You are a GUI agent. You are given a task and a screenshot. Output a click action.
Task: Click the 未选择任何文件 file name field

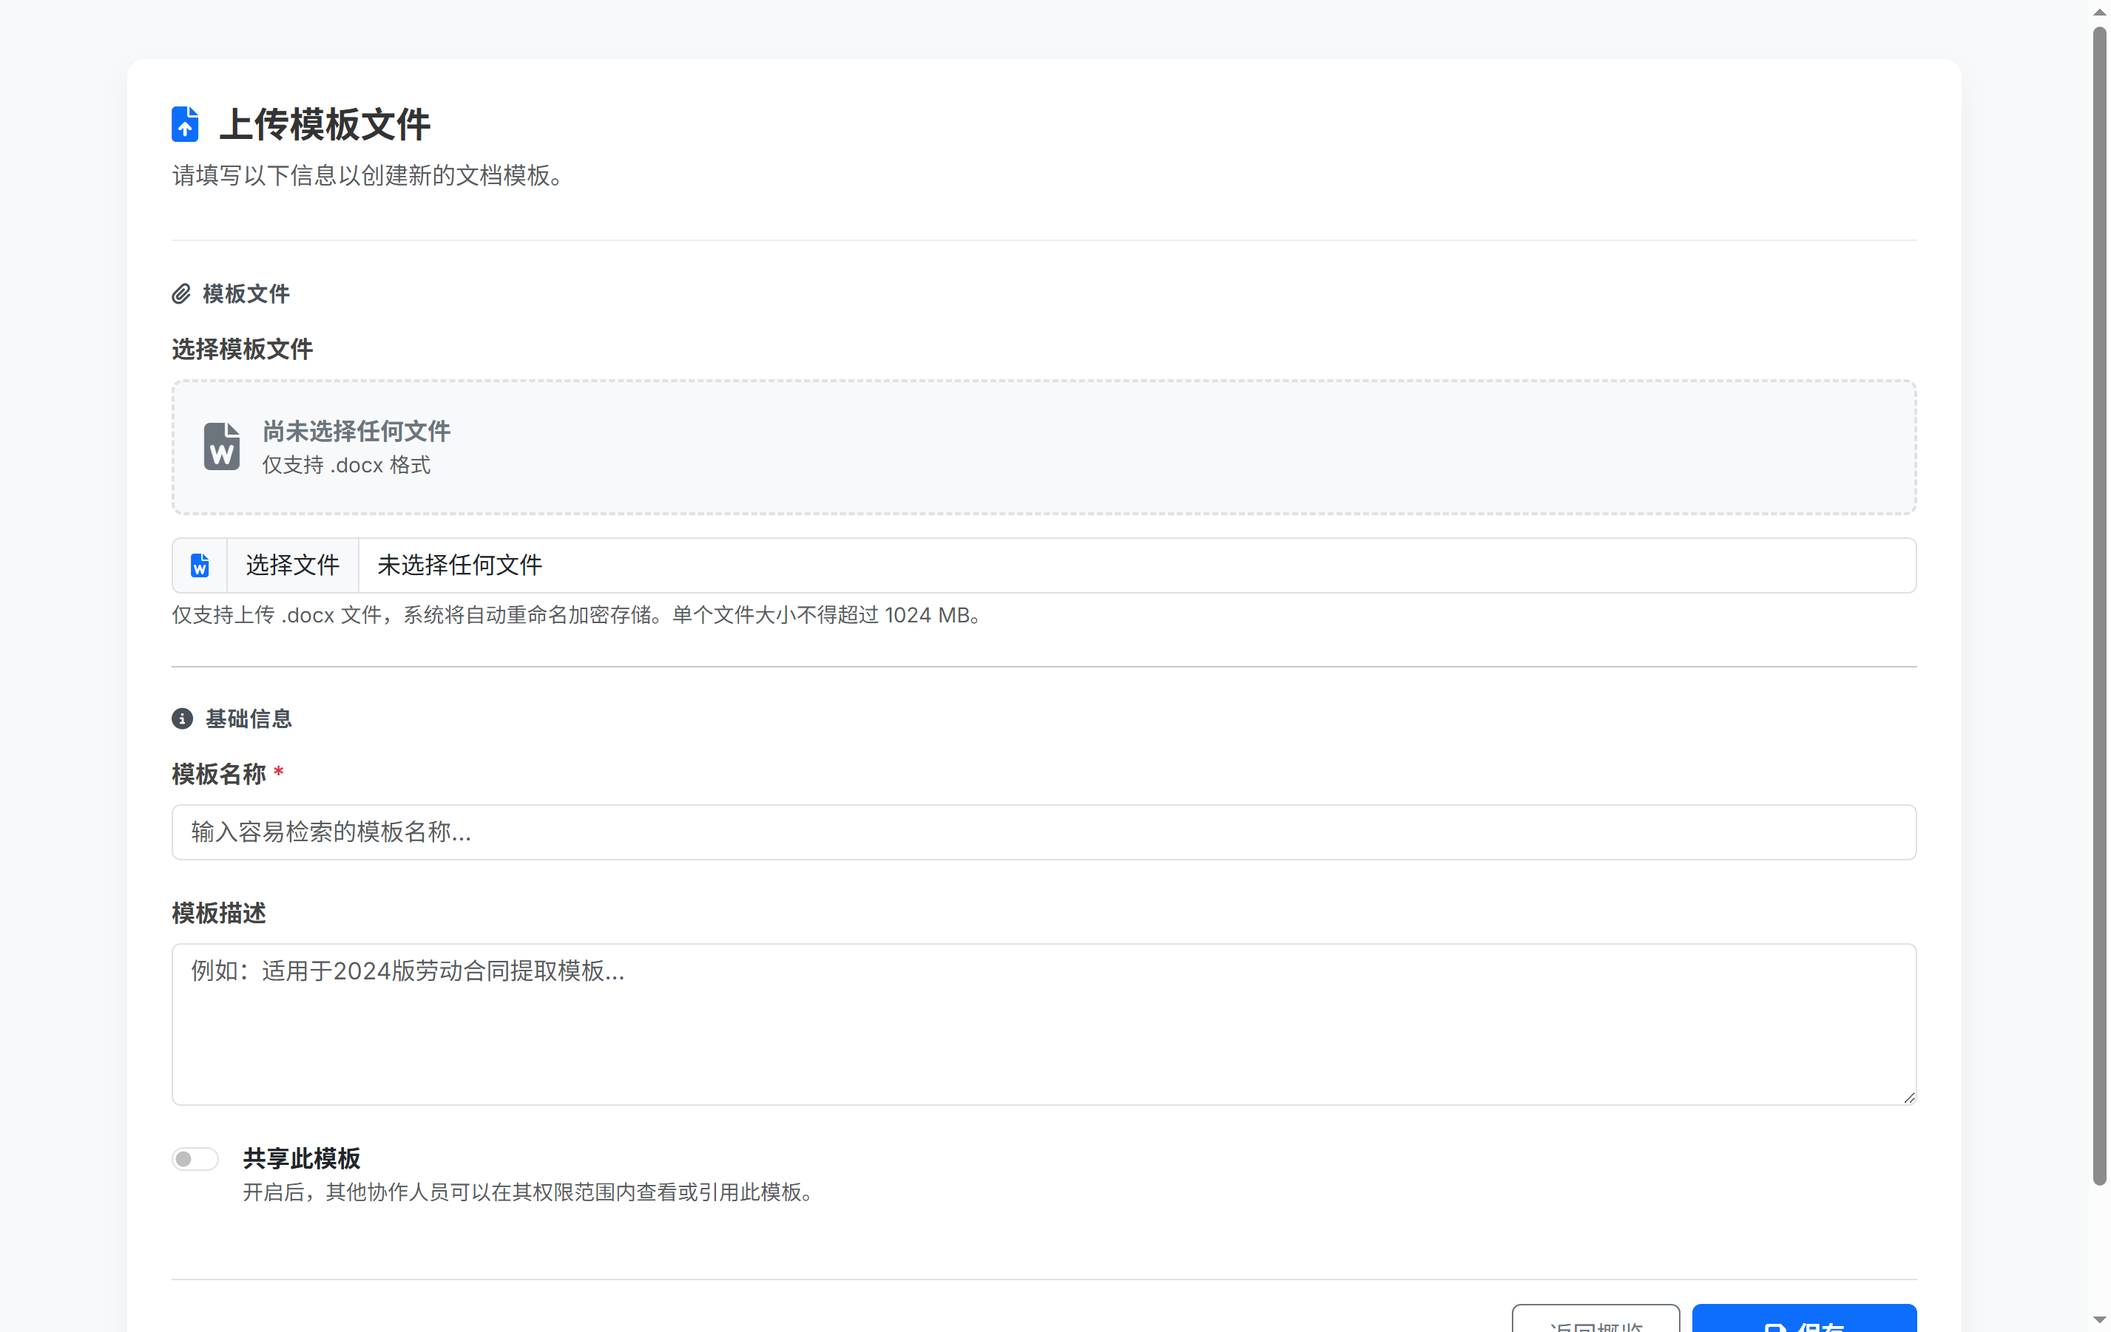click(x=1136, y=565)
